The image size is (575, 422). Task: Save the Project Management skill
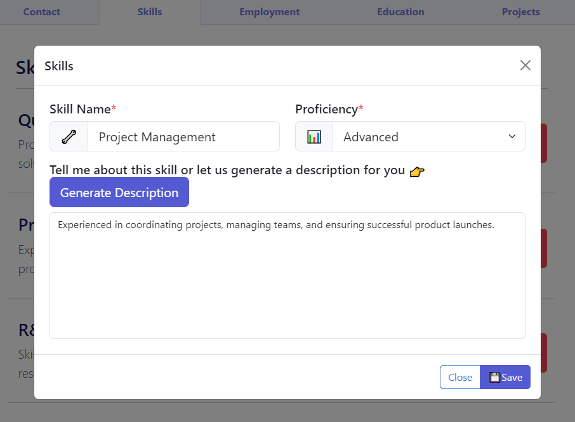tap(505, 376)
